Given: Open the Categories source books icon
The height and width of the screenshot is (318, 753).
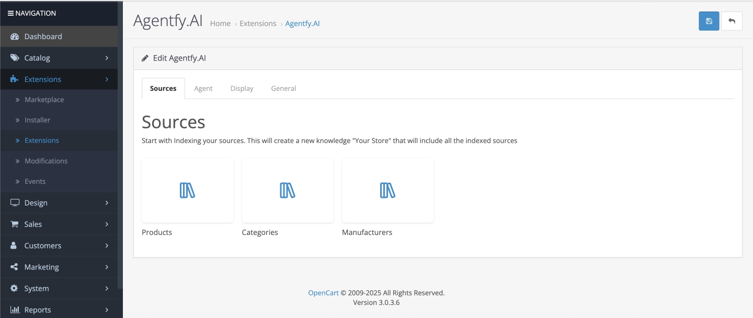Looking at the screenshot, I should 288,191.
